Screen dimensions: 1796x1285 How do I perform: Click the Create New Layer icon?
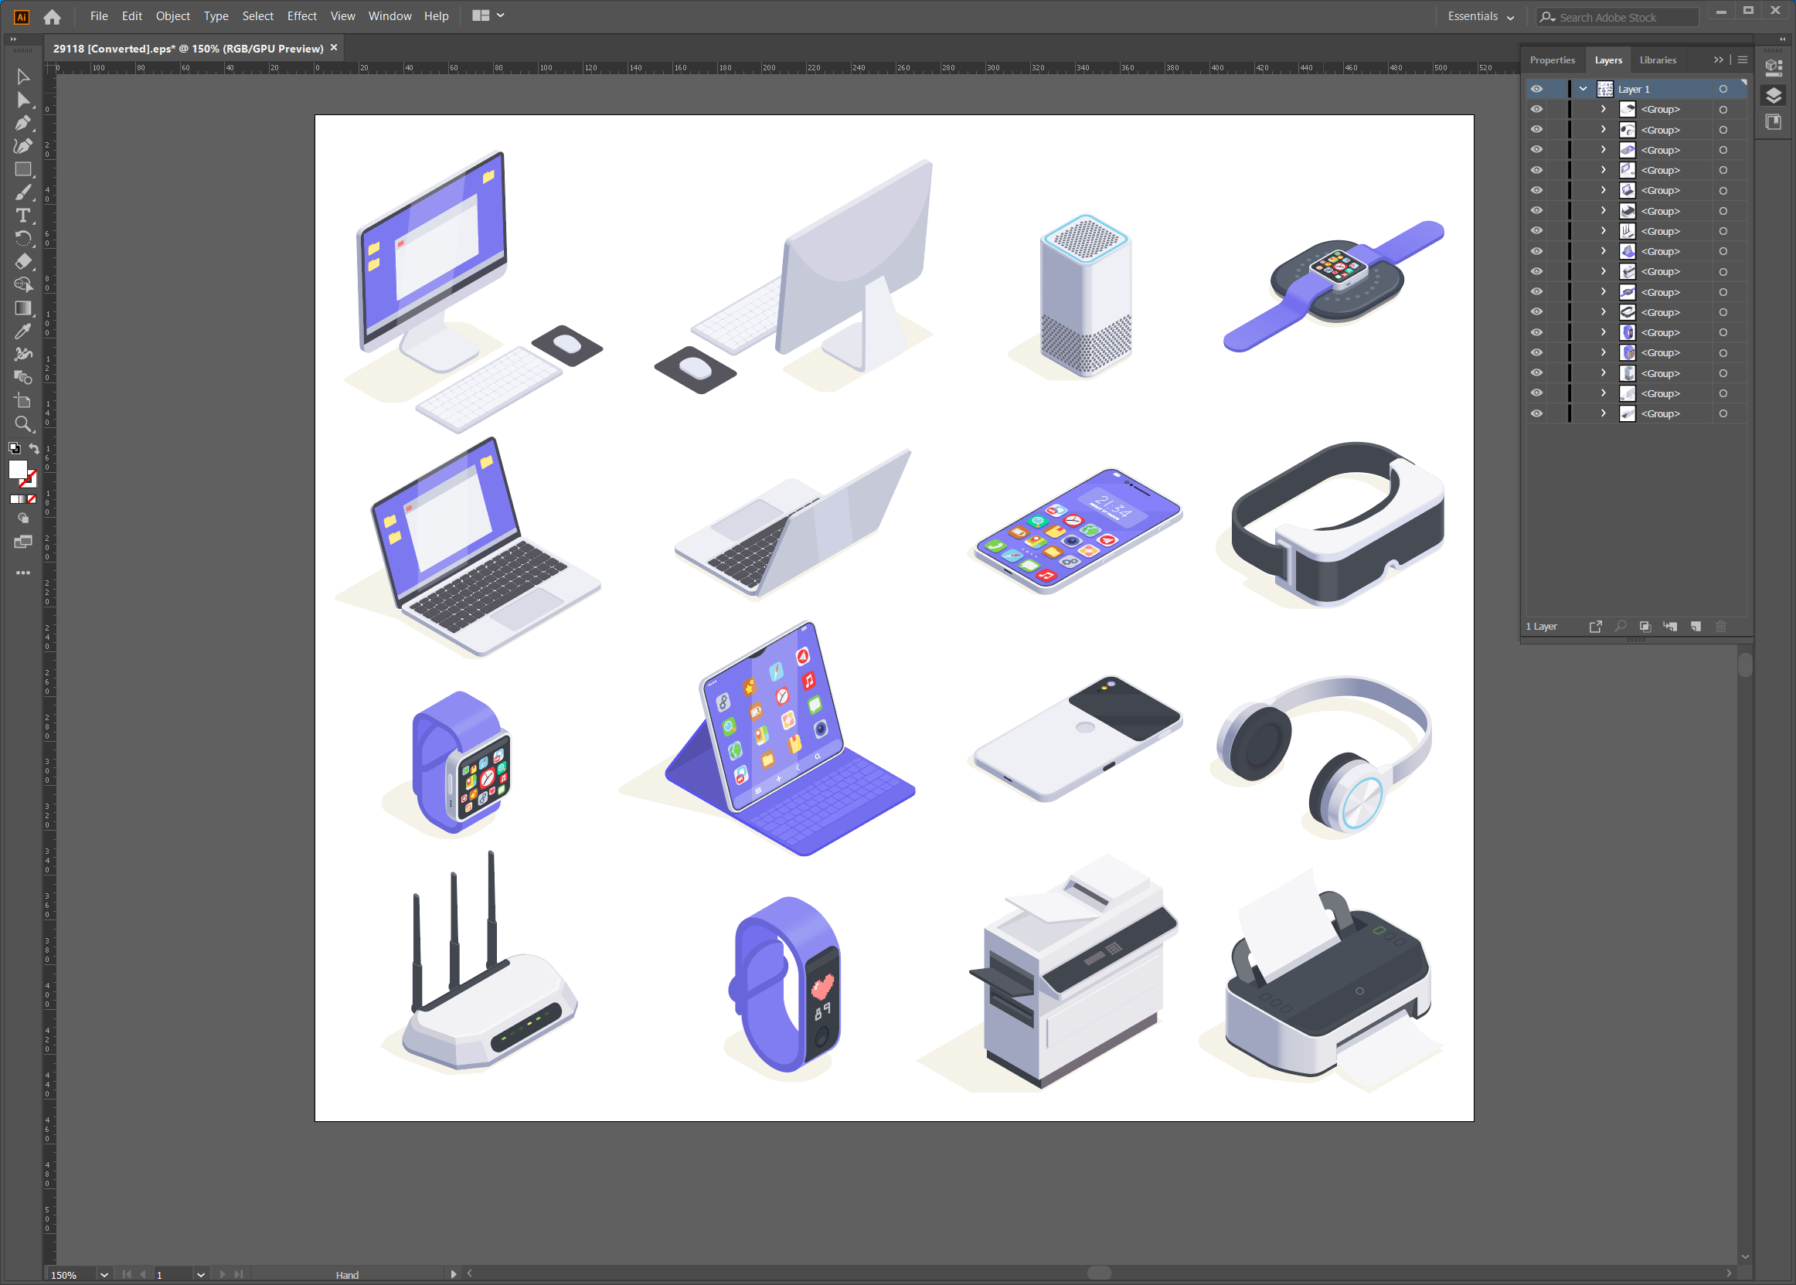1696,627
